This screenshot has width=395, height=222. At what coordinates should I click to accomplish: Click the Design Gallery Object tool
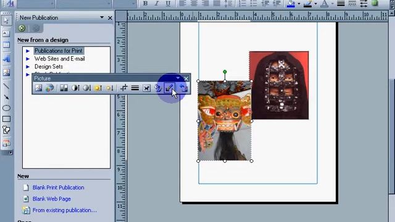pos(6,143)
